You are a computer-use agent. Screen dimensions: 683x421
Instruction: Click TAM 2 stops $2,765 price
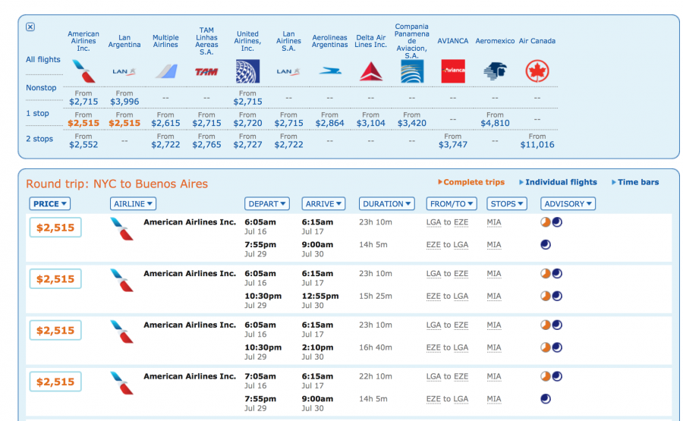coord(206,144)
